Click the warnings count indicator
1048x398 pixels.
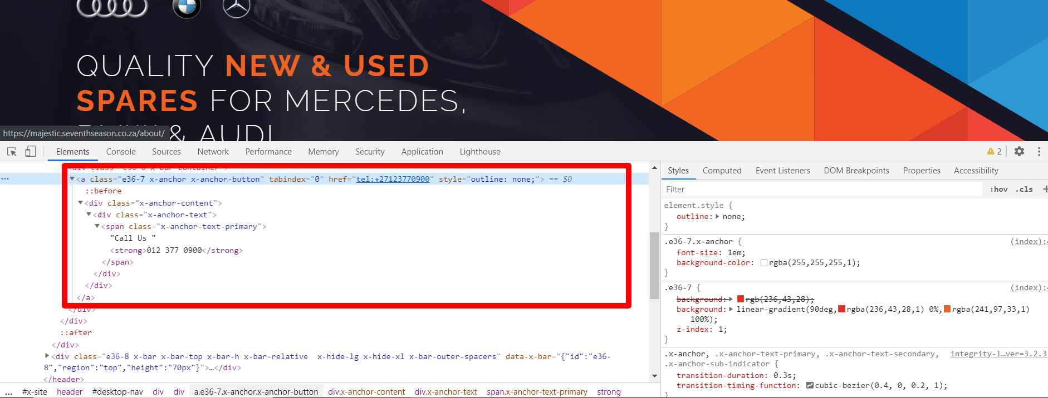coord(995,151)
